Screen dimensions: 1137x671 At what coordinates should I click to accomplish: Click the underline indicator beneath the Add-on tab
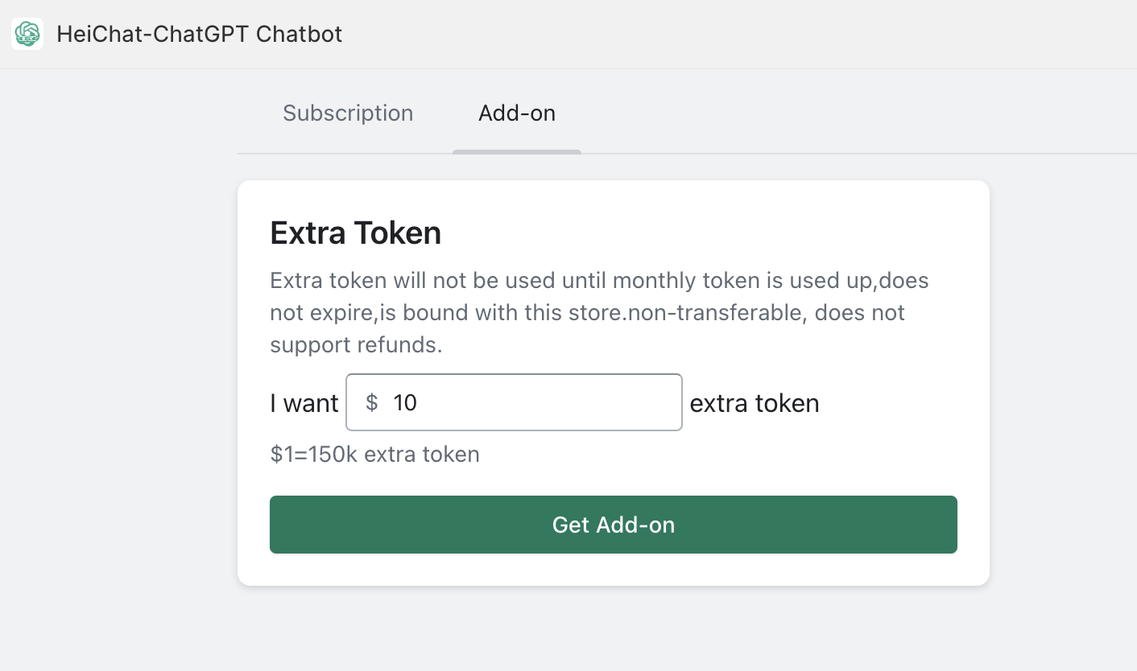[517, 151]
